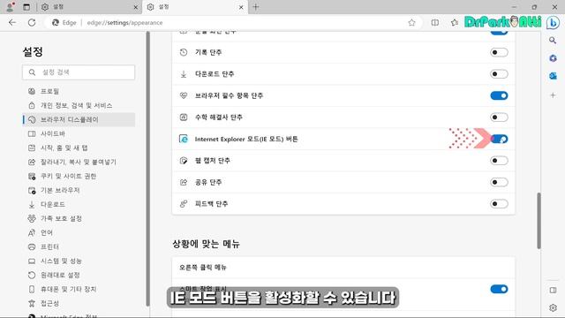This screenshot has height=318, width=565.
Task: Open 잘라내기, 복사 및 붙여넣기 settings
Action: click(x=79, y=162)
